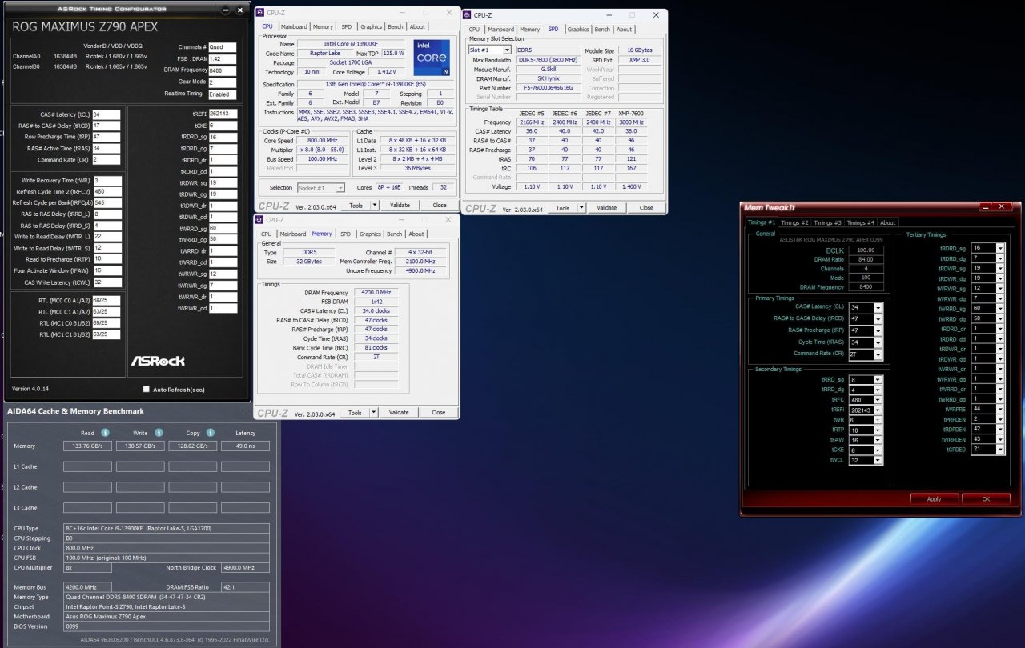1025x648 pixels.
Task: Minimize the ASRock Timing Configurator window
Action: (x=226, y=10)
